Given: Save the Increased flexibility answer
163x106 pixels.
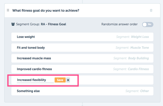Looking at the screenshot, I should (60, 80).
